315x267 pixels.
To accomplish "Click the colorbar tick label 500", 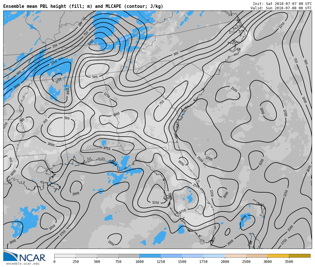I will (97, 261).
